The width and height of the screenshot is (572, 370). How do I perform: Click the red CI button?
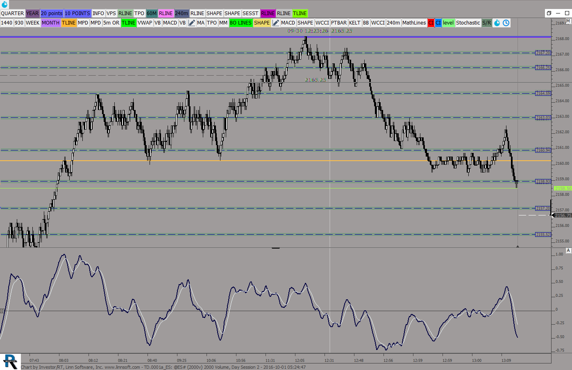click(431, 23)
